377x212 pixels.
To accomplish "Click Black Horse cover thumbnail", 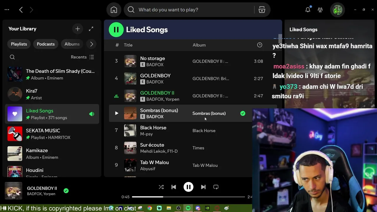I will tap(130, 131).
